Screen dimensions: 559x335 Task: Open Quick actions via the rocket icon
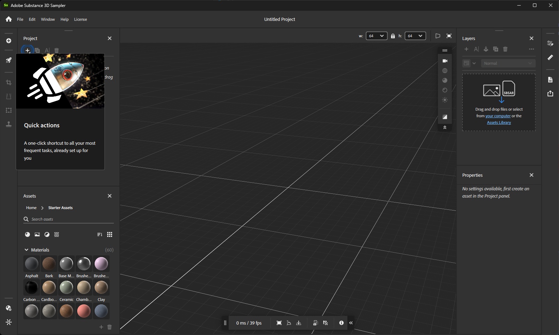point(9,60)
